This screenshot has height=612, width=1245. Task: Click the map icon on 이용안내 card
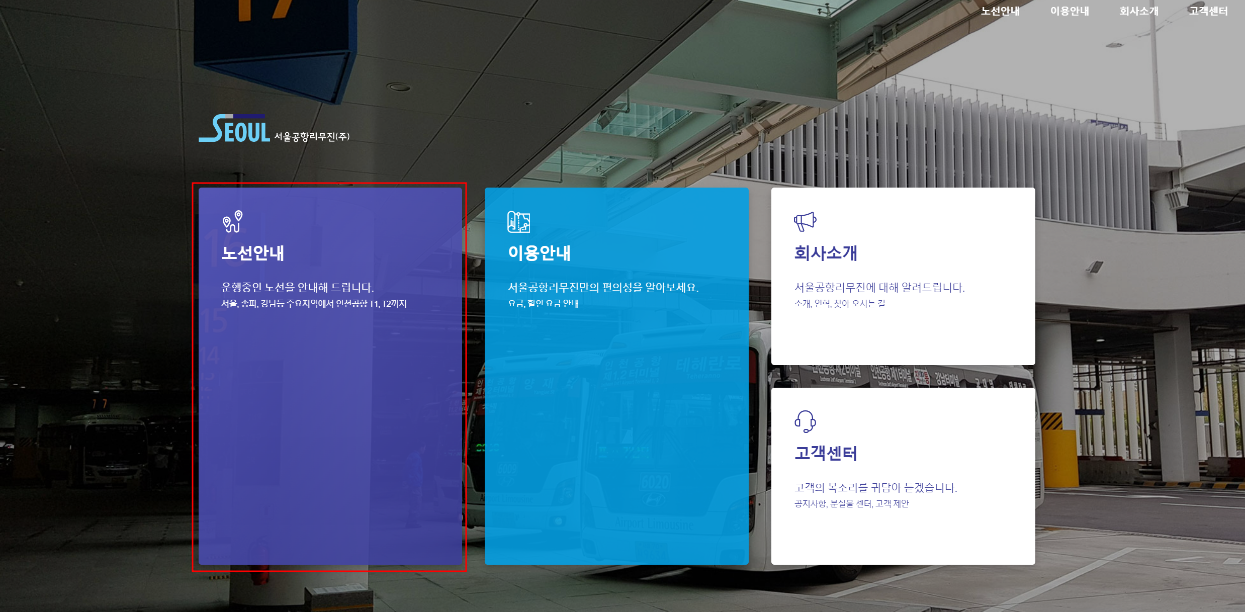tap(518, 222)
